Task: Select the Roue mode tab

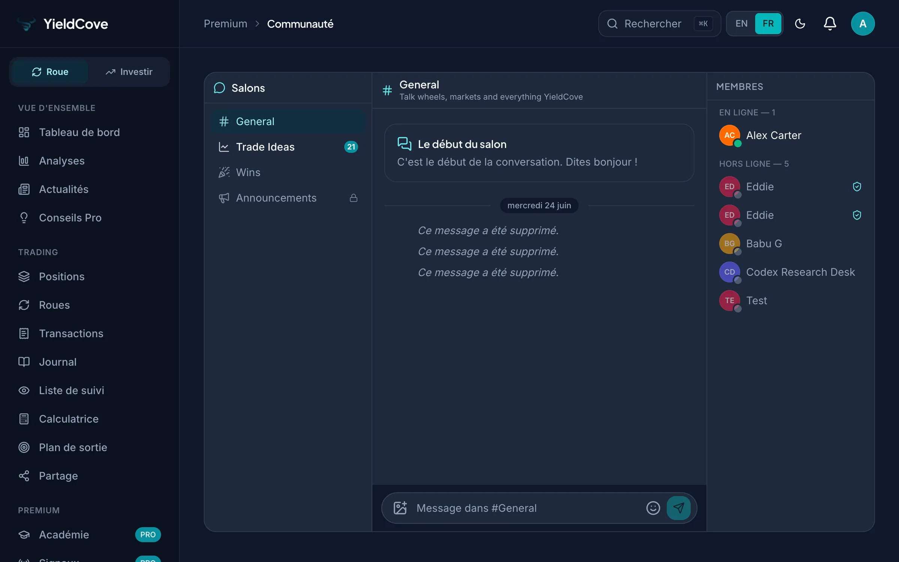Action: [x=50, y=72]
